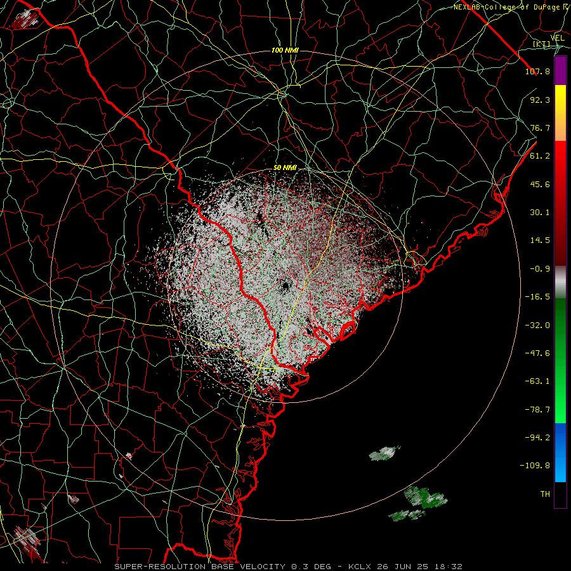Click the "0.3 DEG" tilt in the caption

tap(311, 567)
